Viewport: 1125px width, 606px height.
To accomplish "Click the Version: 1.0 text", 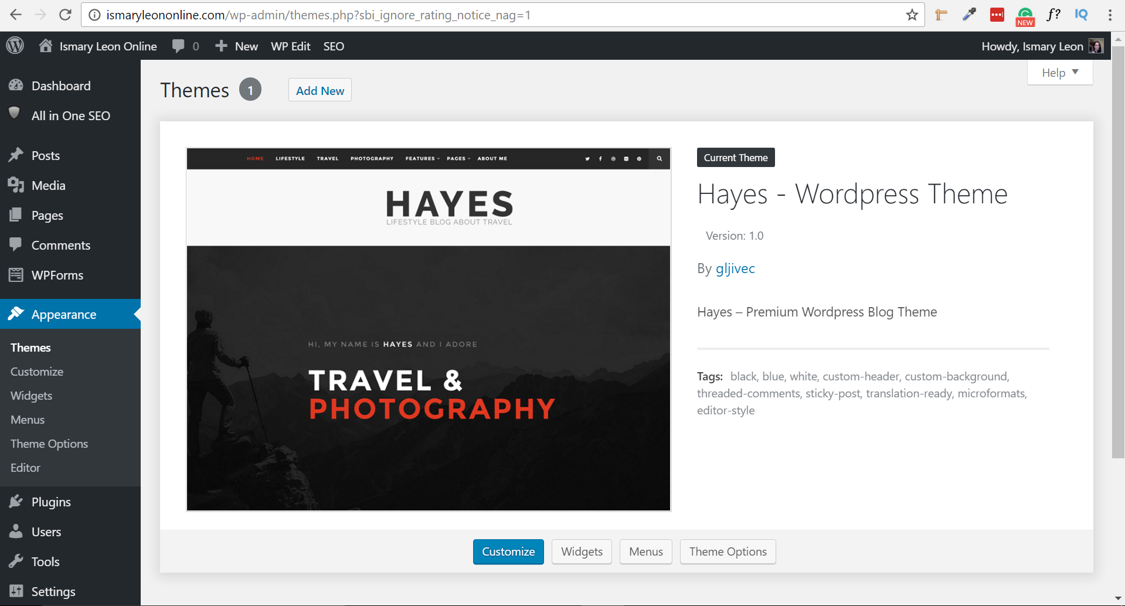I will click(735, 236).
